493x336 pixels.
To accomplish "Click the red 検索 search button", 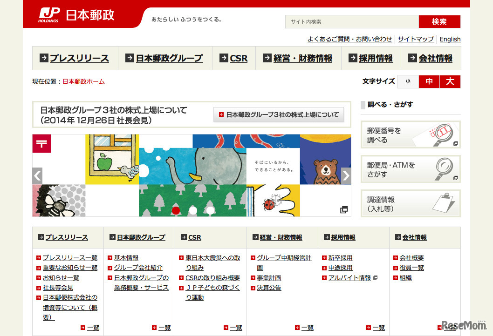I will pyautogui.click(x=439, y=22).
